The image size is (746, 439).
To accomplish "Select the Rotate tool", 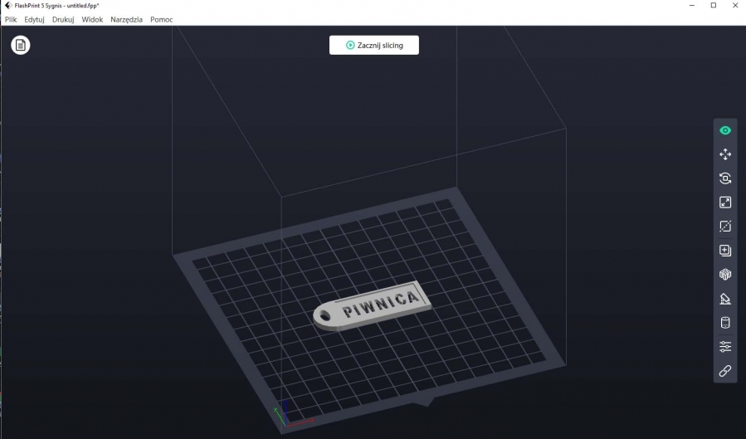I will pos(725,178).
